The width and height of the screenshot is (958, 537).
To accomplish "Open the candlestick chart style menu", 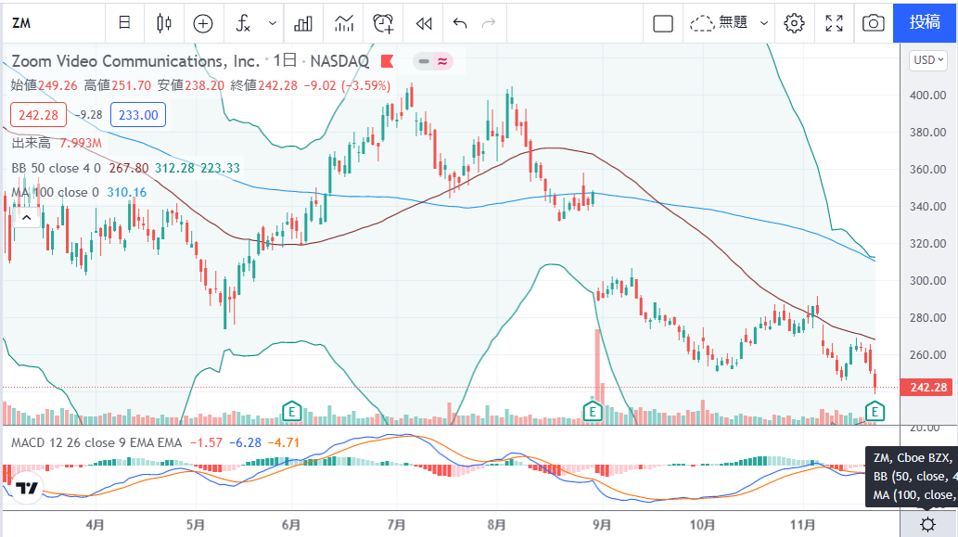I will point(164,23).
